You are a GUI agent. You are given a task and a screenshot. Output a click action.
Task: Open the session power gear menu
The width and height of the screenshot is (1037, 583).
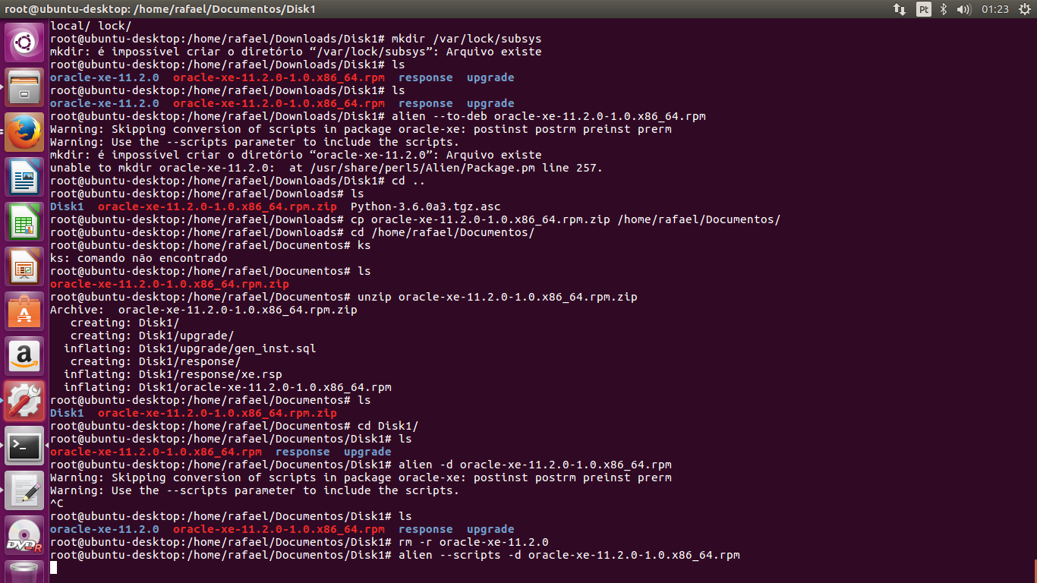(x=1023, y=9)
